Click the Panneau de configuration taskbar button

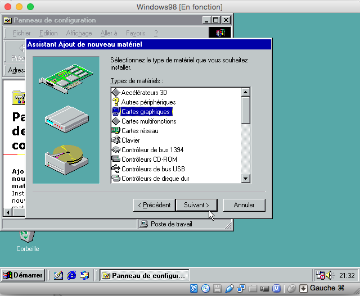pos(145,275)
